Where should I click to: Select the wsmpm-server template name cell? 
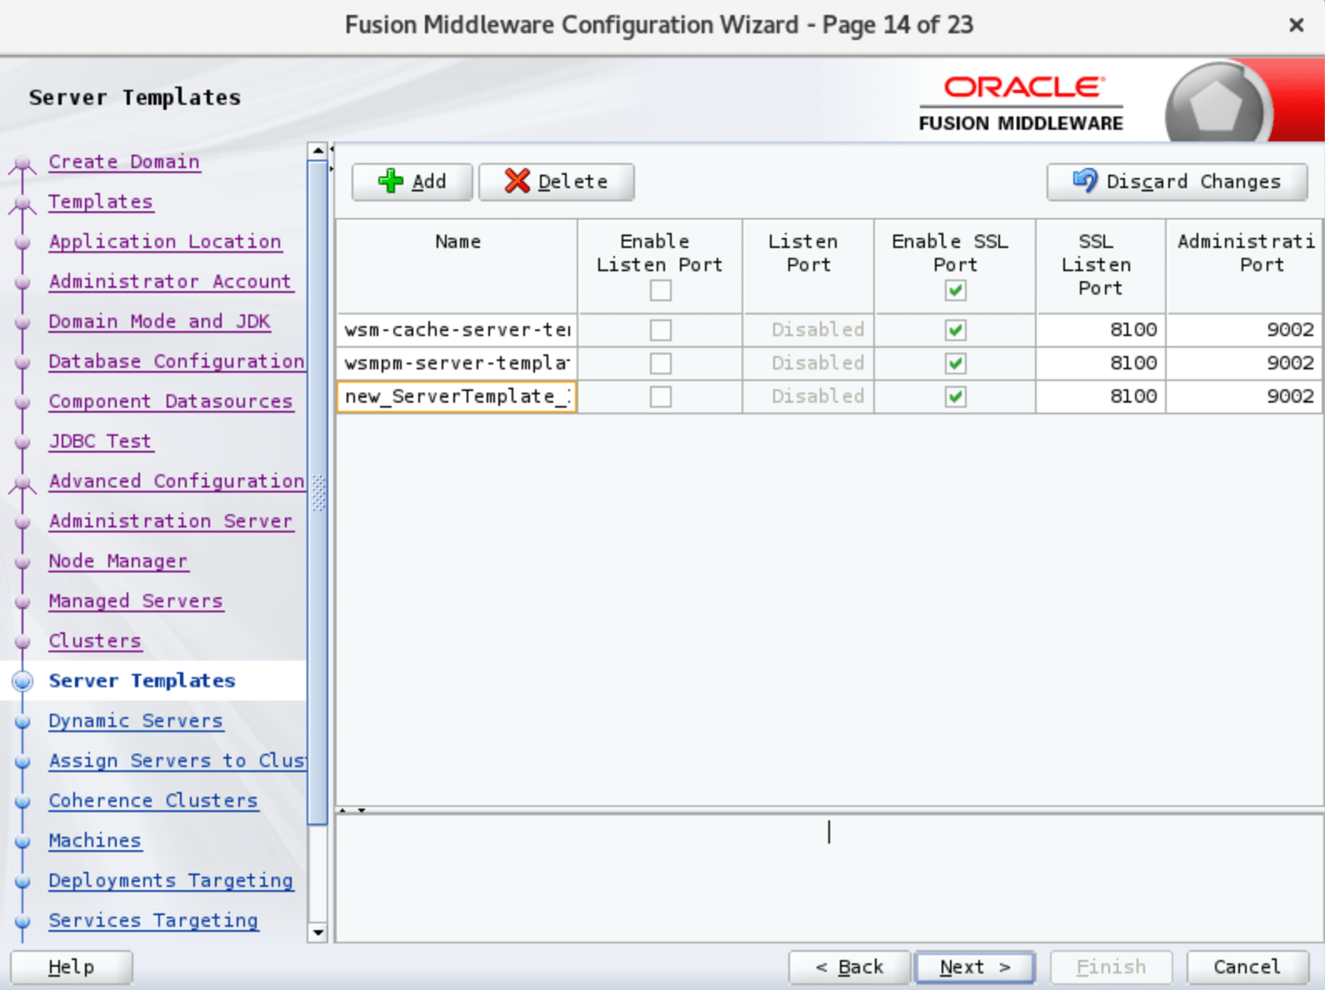(x=456, y=364)
